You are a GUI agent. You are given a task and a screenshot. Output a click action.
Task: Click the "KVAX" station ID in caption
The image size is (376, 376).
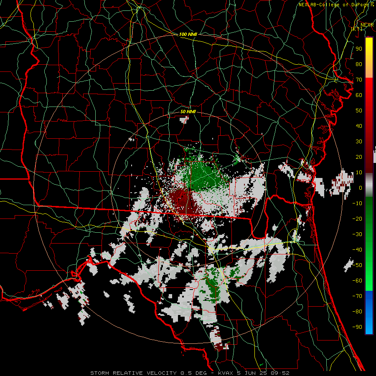pyautogui.click(x=225, y=373)
